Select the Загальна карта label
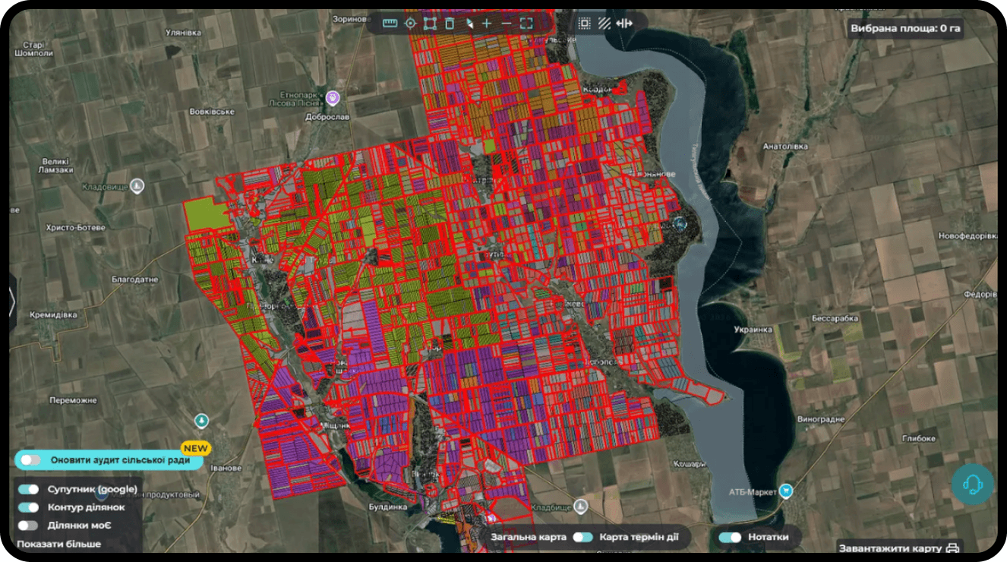 (x=529, y=537)
